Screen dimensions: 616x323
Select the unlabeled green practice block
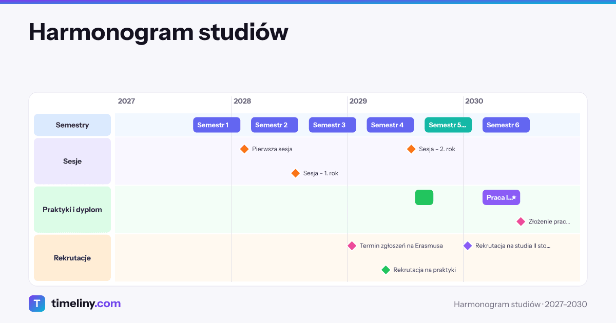coord(424,197)
